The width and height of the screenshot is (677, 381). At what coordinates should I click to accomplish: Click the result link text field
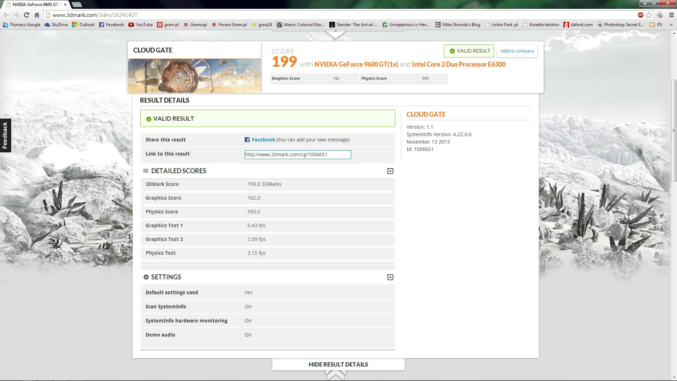pos(298,155)
